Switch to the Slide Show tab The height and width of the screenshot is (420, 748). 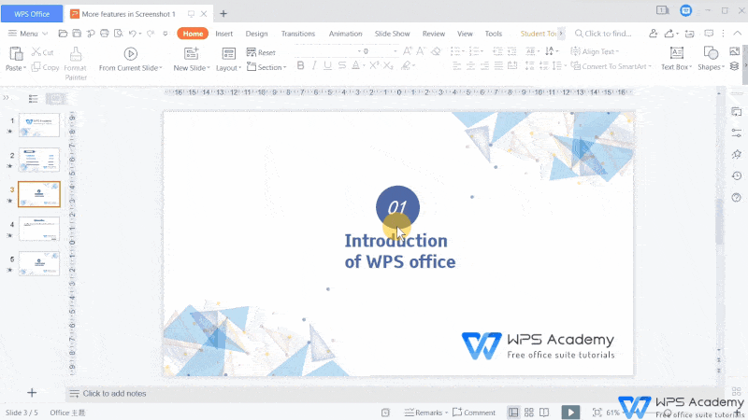click(x=392, y=34)
